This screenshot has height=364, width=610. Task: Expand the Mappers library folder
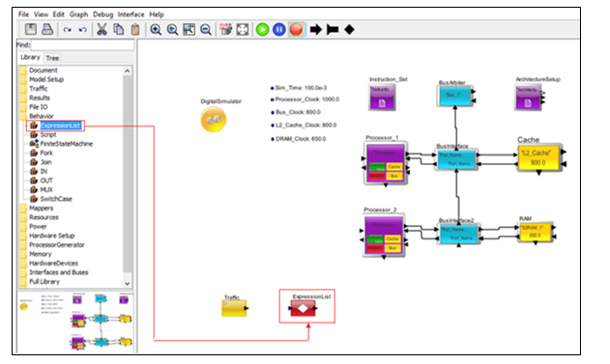[42, 208]
